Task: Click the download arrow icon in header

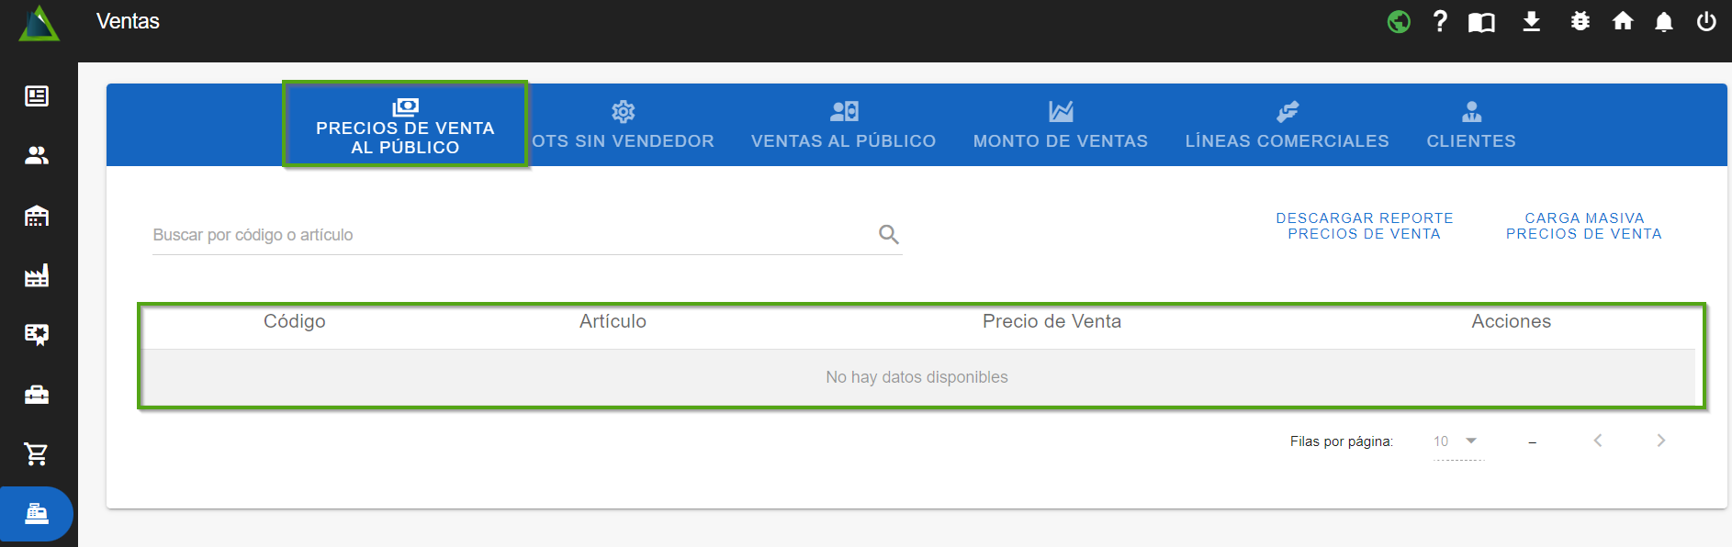Action: 1531,21
